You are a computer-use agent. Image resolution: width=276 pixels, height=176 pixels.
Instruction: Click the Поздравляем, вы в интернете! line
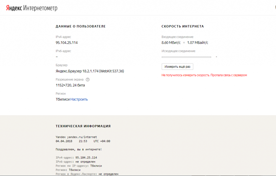[x=78, y=149]
